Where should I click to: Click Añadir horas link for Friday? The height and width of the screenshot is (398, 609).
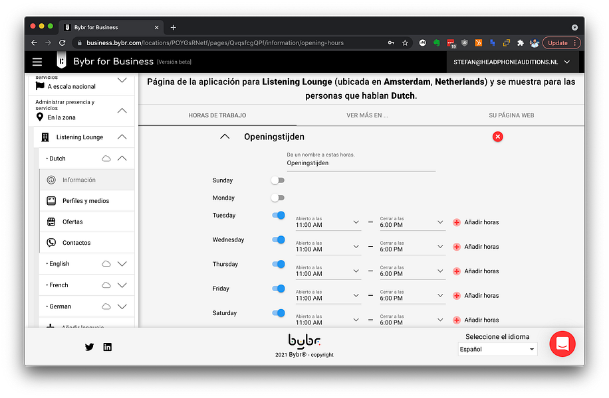pos(481,296)
